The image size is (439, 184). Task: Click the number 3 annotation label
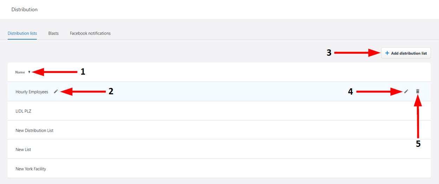pos(329,53)
